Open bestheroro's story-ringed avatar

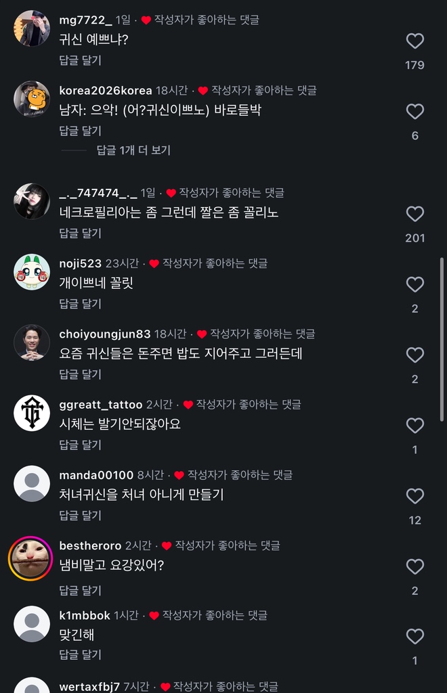click(x=31, y=558)
